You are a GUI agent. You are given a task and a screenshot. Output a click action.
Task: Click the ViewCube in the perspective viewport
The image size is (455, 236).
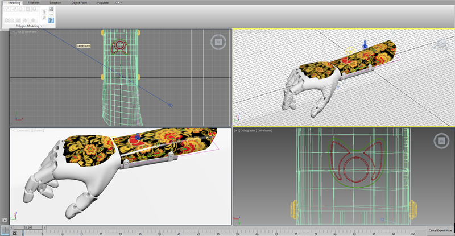(442, 44)
